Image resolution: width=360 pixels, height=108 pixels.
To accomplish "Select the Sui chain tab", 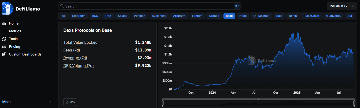I will click(350, 16).
